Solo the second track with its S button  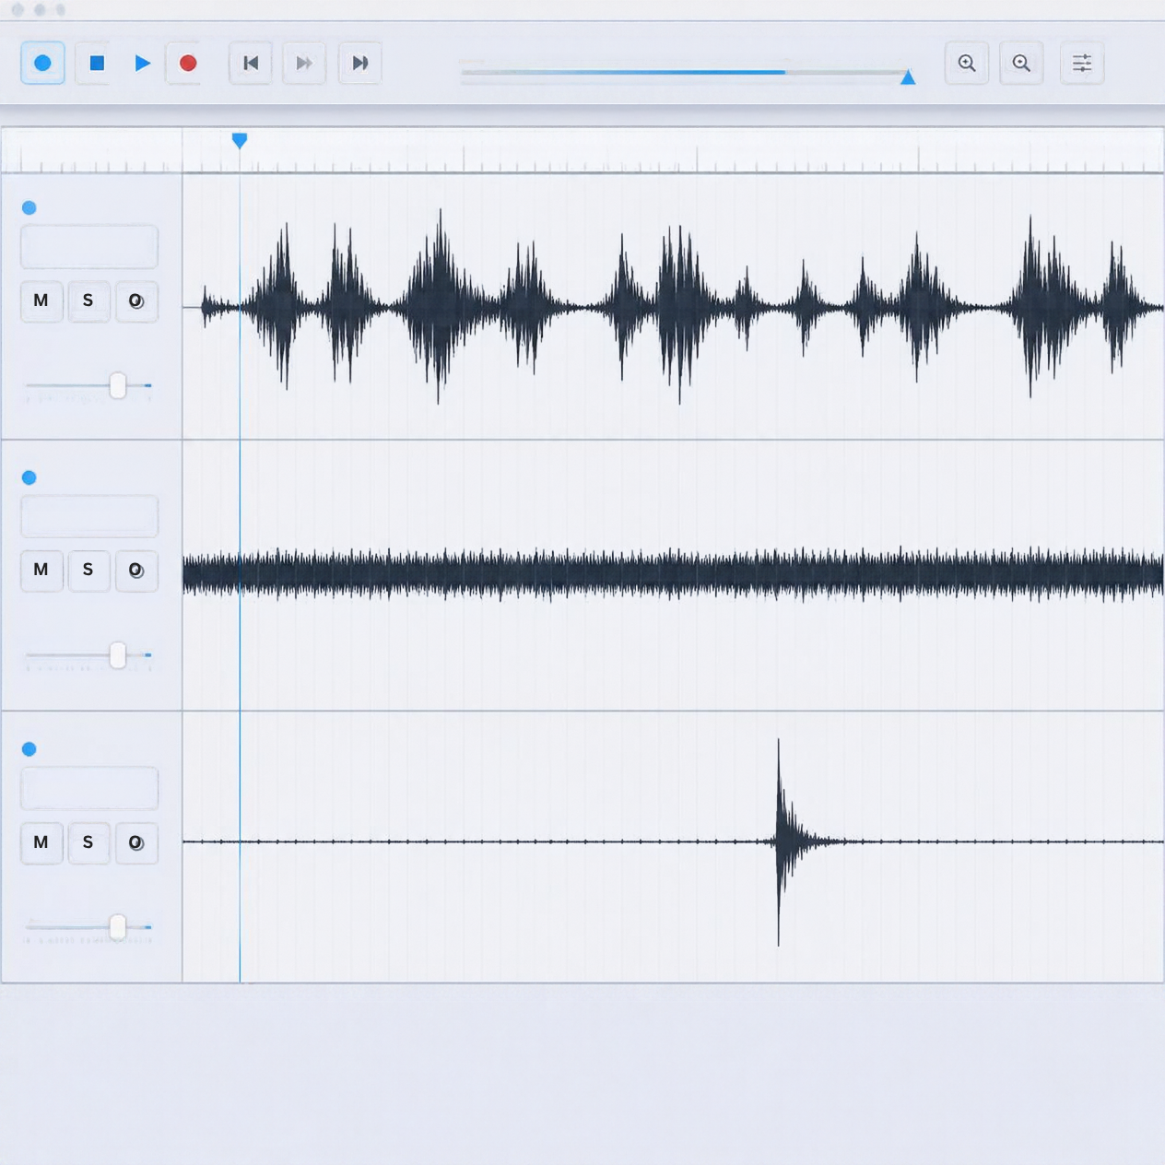[88, 571]
